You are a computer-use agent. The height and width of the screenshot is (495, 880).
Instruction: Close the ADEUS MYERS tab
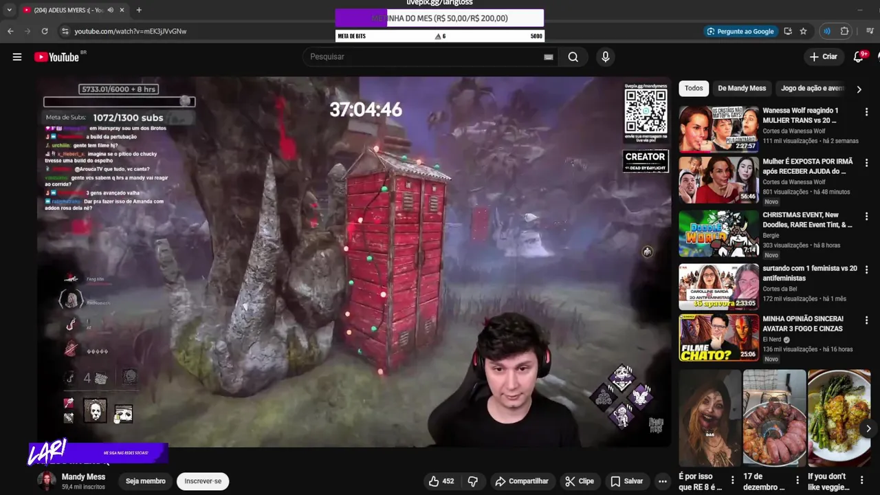tap(122, 10)
